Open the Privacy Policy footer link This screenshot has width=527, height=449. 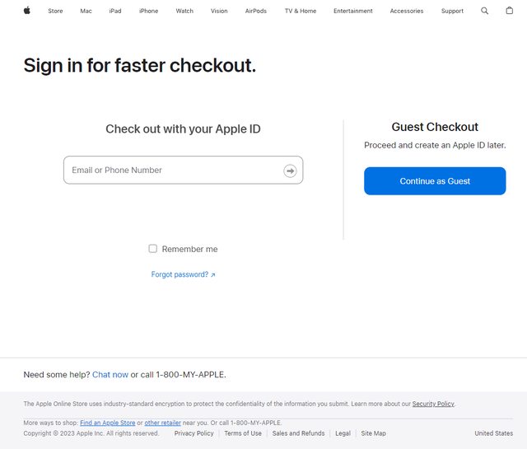click(194, 433)
